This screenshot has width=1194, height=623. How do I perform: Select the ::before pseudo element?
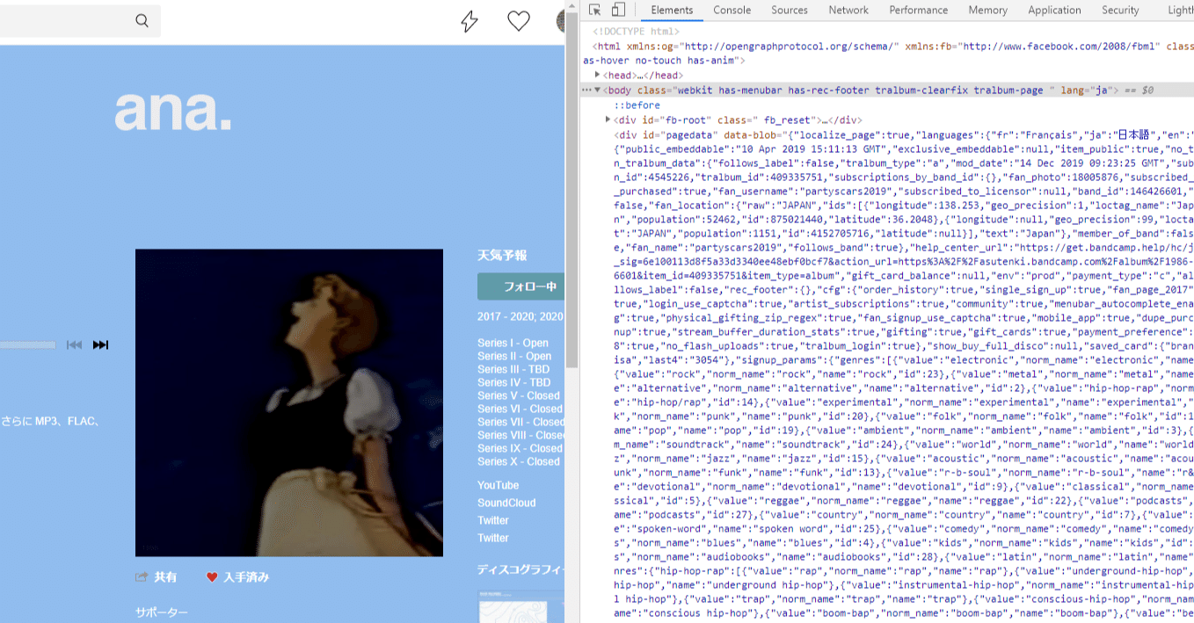[x=637, y=105]
